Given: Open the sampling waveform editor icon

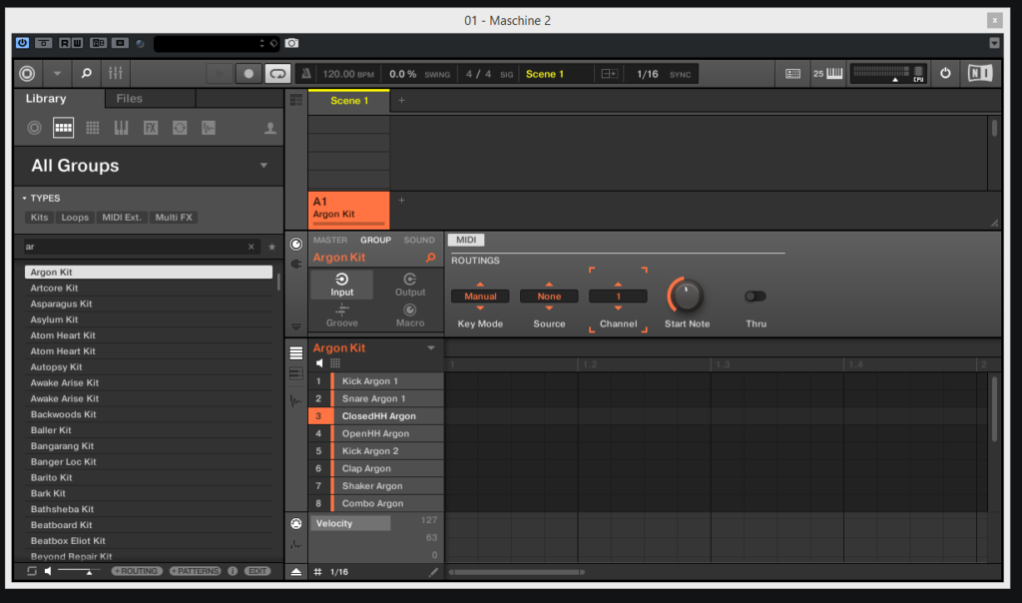Looking at the screenshot, I should [x=295, y=401].
